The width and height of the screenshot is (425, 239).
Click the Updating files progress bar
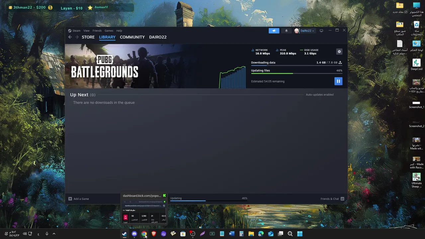click(x=297, y=73)
